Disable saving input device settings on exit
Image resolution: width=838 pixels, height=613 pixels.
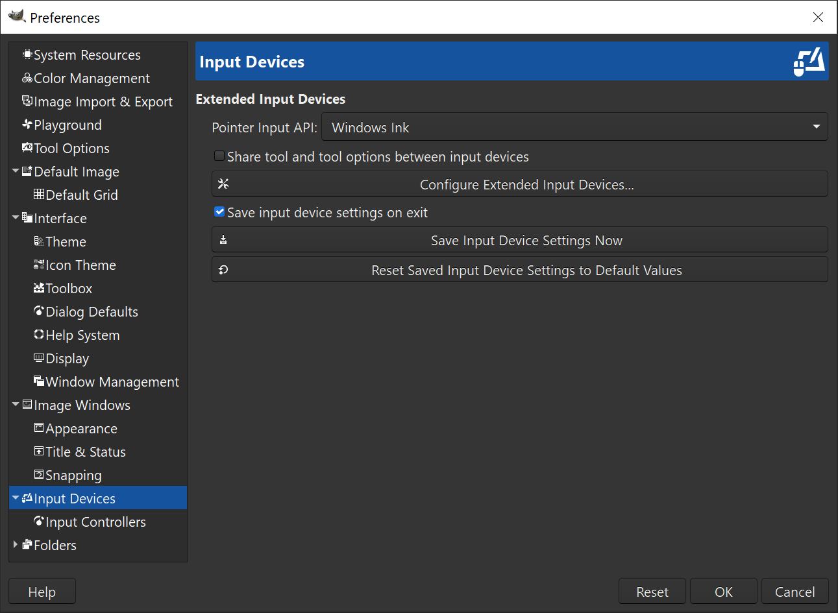pyautogui.click(x=219, y=211)
